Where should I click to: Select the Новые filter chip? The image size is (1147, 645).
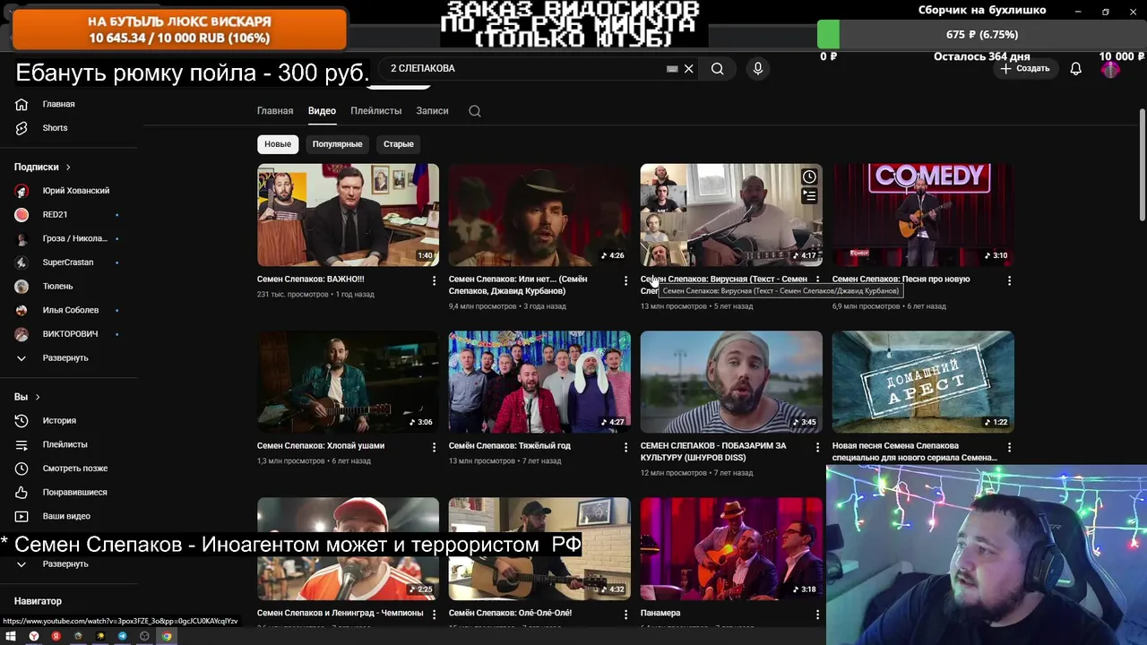(x=278, y=144)
